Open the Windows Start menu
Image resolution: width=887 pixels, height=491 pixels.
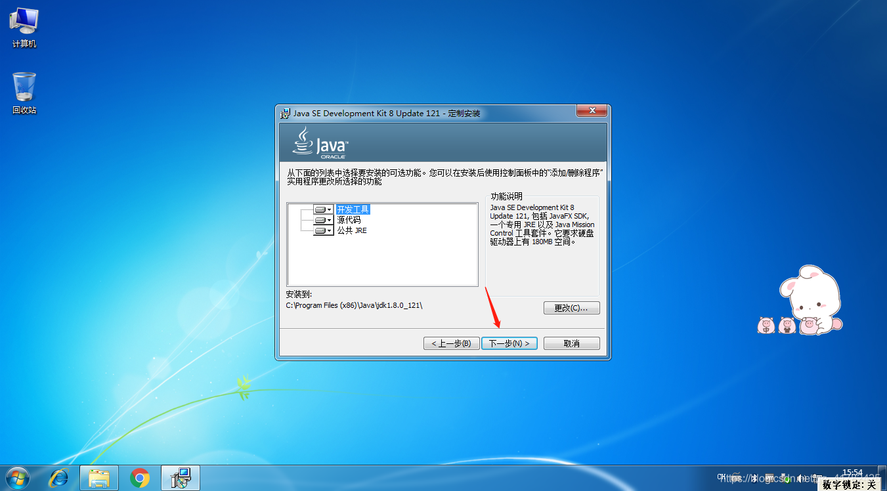pyautogui.click(x=18, y=478)
